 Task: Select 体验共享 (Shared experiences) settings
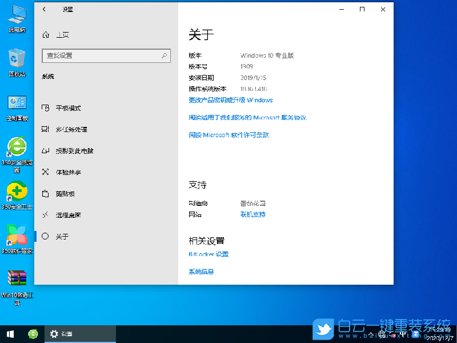pos(67,172)
